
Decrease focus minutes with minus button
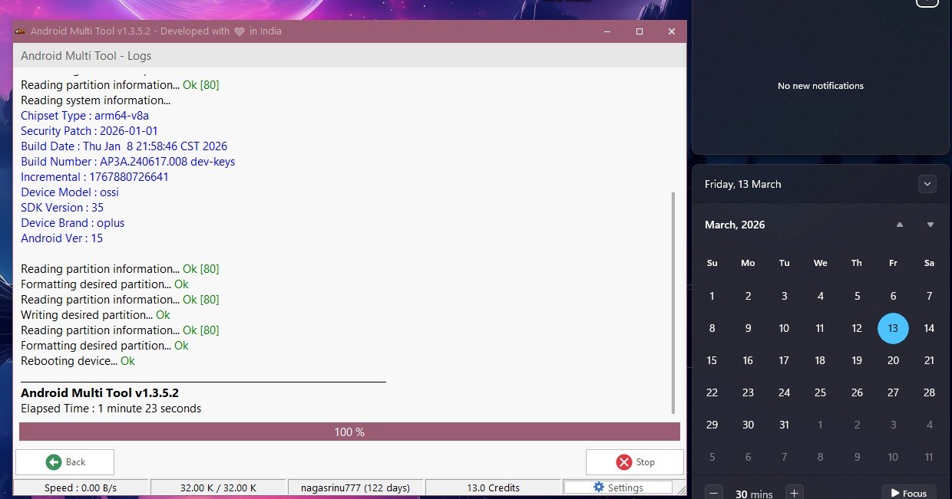(713, 494)
